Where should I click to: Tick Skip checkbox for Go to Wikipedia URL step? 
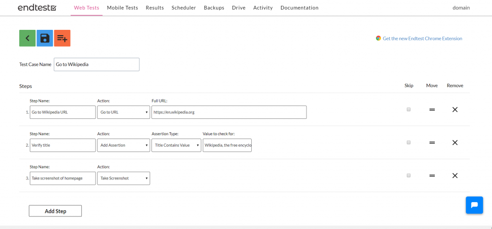tap(408, 109)
